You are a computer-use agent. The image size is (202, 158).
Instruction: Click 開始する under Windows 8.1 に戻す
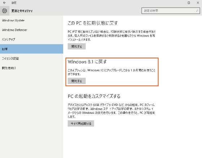tap(77, 81)
